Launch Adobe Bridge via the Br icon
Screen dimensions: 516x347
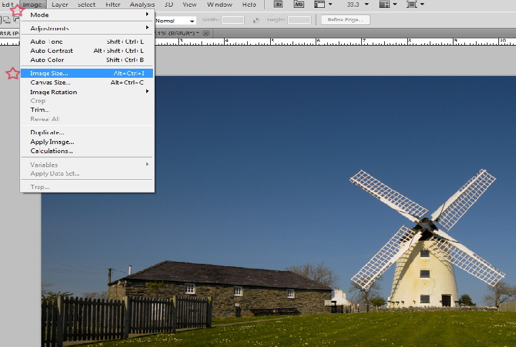tap(279, 4)
